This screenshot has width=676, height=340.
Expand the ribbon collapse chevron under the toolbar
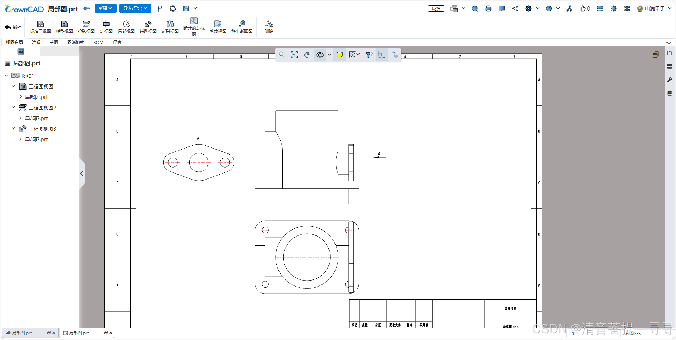tap(669, 43)
